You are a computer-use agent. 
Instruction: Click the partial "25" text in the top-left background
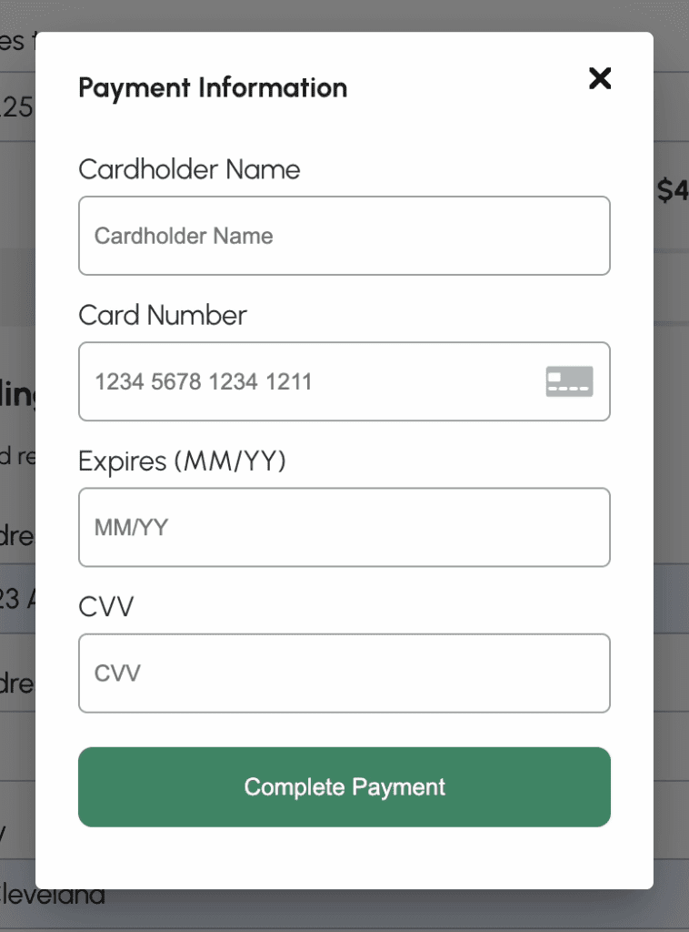tap(16, 108)
